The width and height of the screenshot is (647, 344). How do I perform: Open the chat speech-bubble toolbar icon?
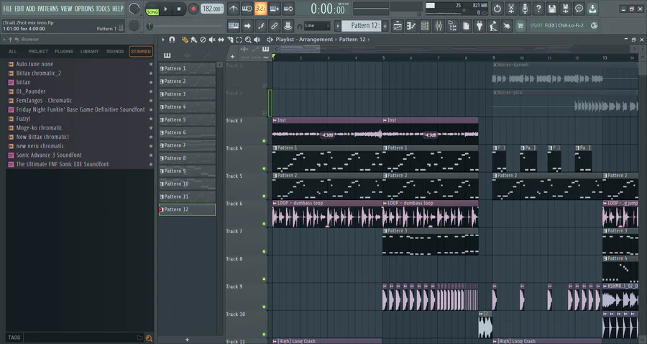pos(579,9)
